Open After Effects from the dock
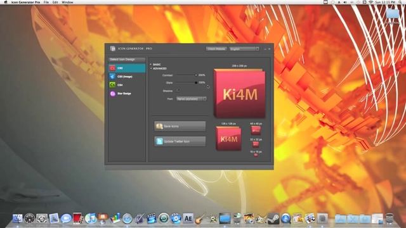The image size is (406, 228). pos(188,218)
